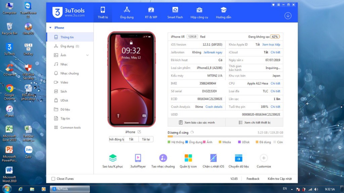
Task: Click the Jailbreak ngay link
Action: 213,52
